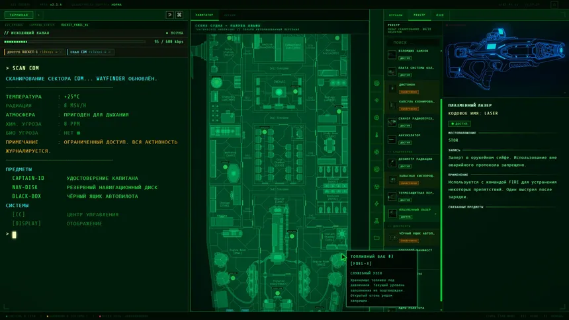Click the 'ПЛАЗМЕННЫЙ ЛАЗЕР' detail heading
This screenshot has height=320, width=569.
pyautogui.click(x=470, y=105)
